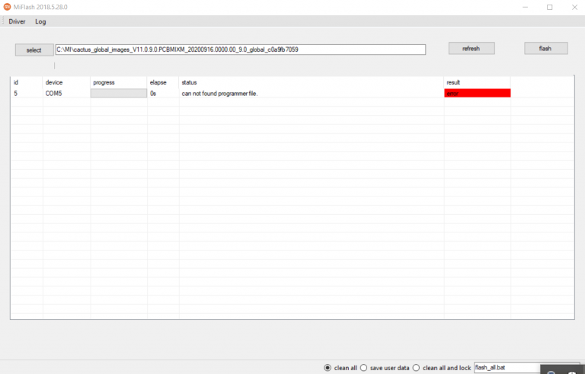Click the MiFlash app icon in title bar
Image resolution: width=585 pixels, height=374 pixels.
pos(7,7)
